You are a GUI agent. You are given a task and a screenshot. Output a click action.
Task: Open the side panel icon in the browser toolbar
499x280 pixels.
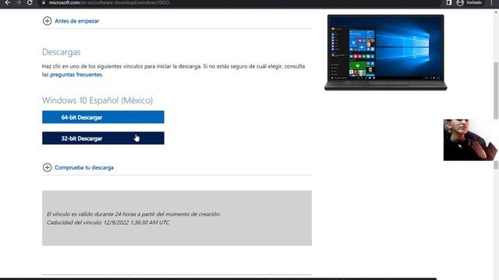pos(449,2)
